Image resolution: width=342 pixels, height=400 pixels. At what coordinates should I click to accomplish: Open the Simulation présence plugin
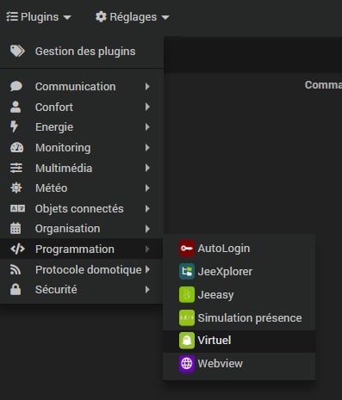click(x=239, y=318)
